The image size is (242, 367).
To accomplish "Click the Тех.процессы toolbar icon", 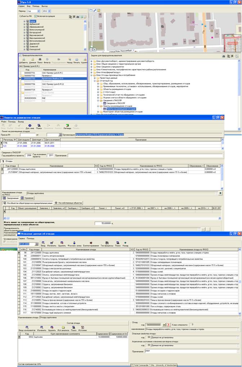I will (107, 243).
